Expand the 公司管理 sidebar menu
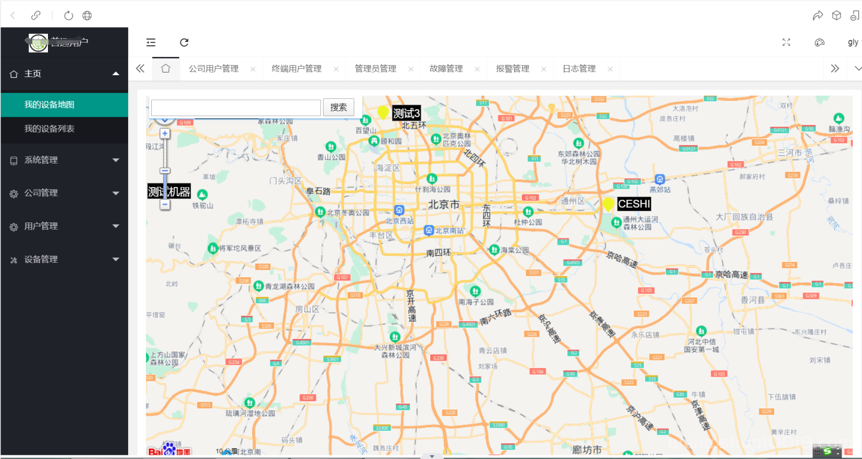 tap(64, 193)
